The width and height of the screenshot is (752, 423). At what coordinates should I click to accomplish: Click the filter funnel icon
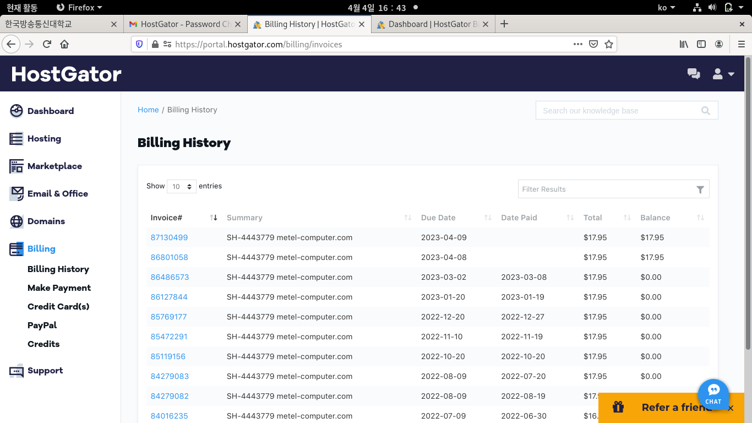coord(700,189)
